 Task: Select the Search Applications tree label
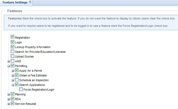click(x=32, y=85)
